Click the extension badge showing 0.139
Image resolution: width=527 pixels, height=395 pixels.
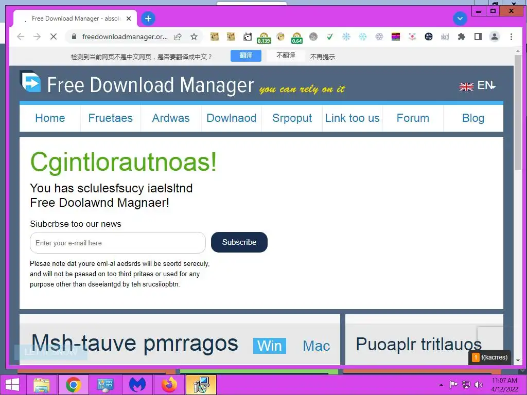(x=264, y=38)
